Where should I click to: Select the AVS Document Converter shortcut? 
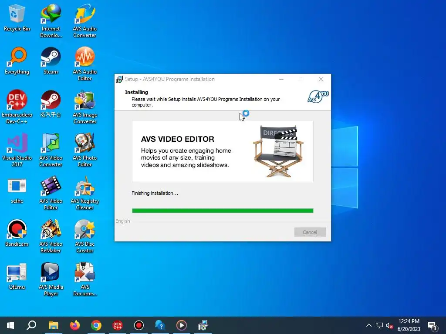click(85, 280)
